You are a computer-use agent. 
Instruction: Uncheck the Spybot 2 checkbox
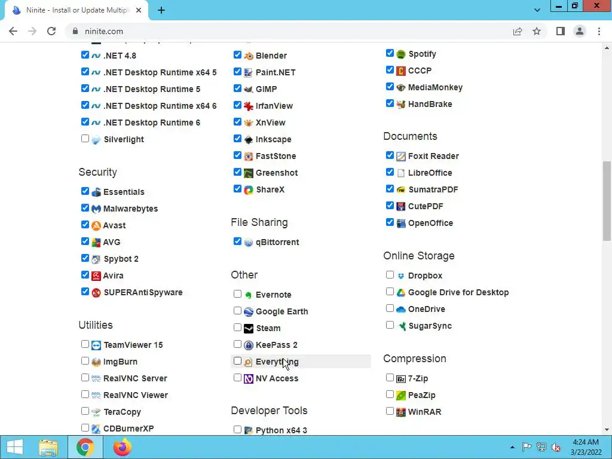pyautogui.click(x=85, y=258)
